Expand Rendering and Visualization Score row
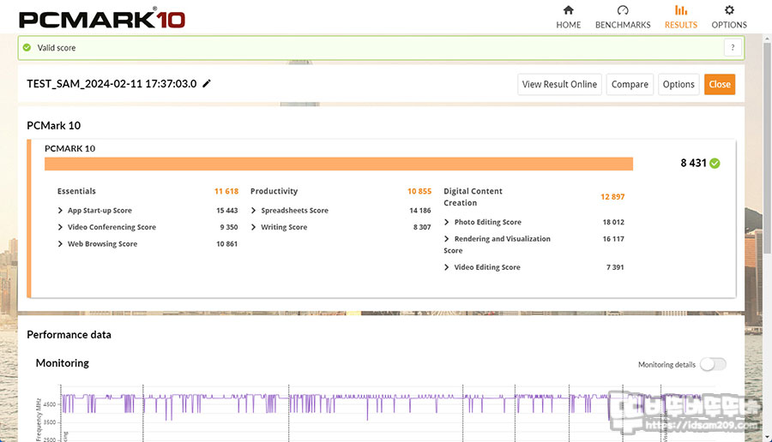772x442 pixels. [447, 239]
